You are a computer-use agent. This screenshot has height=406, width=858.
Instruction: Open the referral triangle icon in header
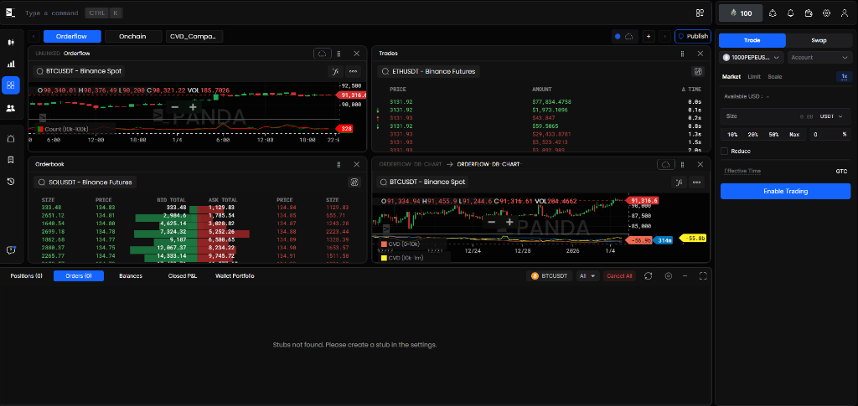[773, 13]
